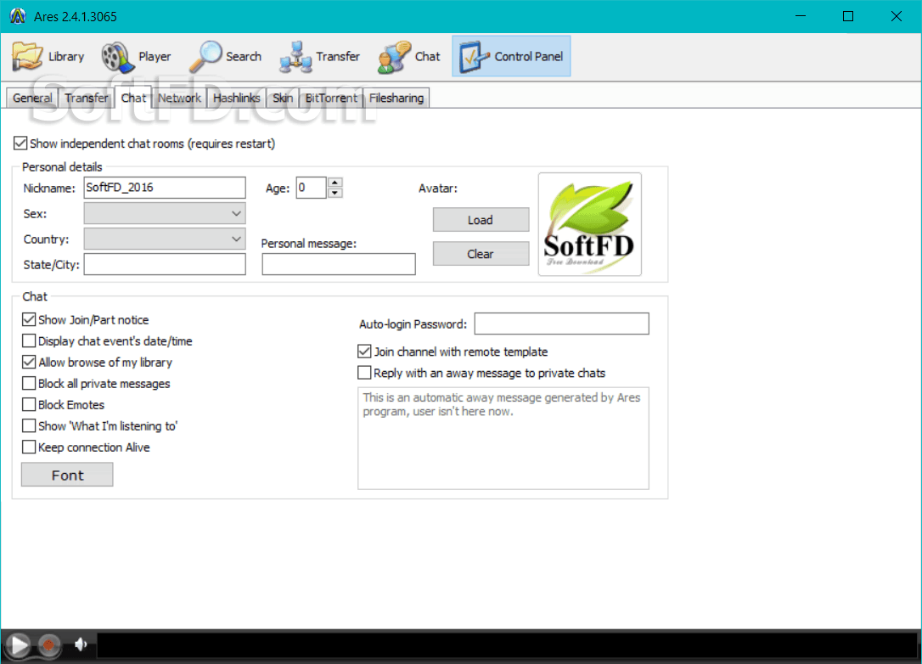
Task: Uncheck Show Join/Part notice
Action: click(29, 319)
